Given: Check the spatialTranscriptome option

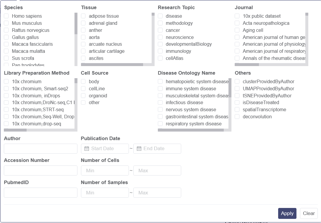Looking at the screenshot, I should coord(237,109).
